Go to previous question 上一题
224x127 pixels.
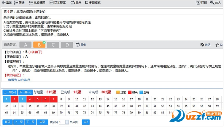click(x=10, y=92)
